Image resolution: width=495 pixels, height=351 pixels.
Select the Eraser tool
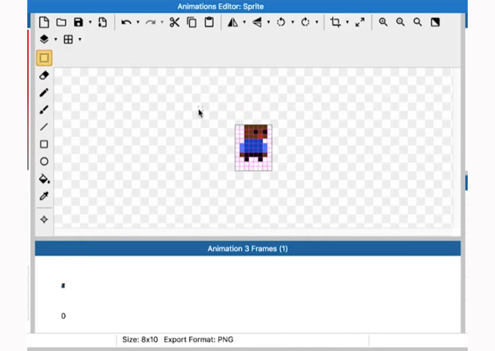click(44, 75)
